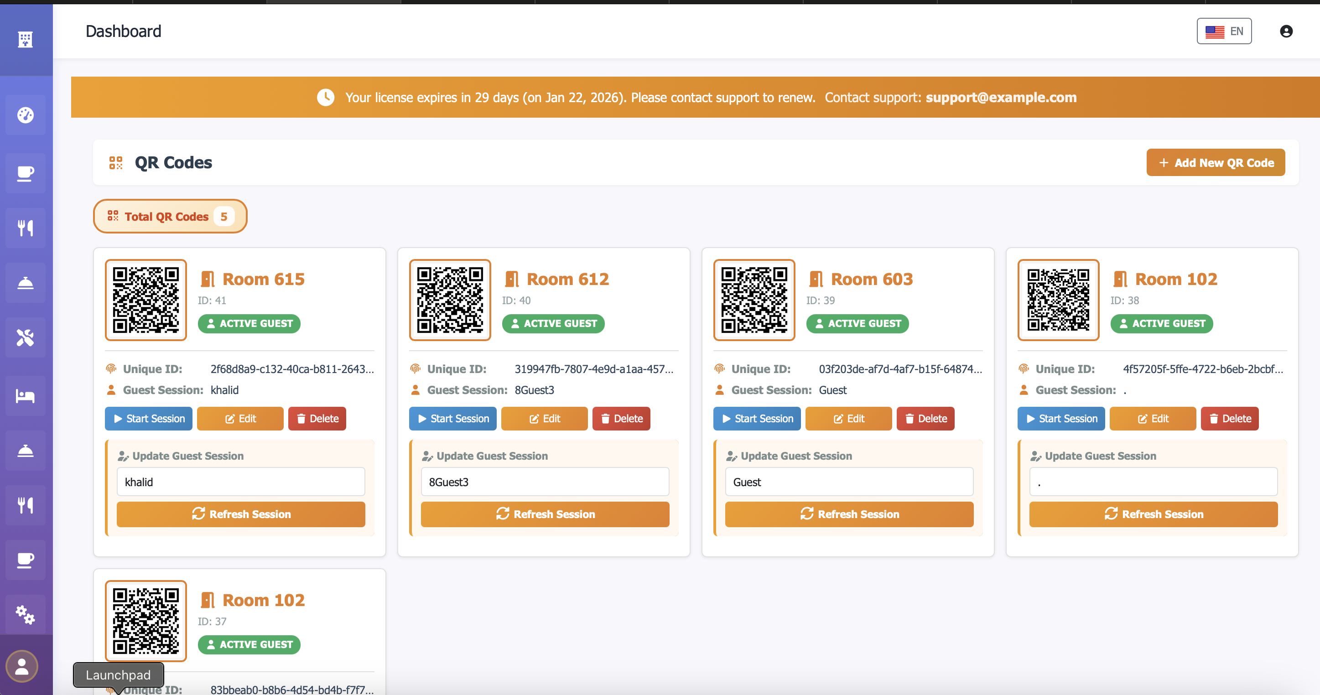Screen dimensions: 1320x695
Task: Edit the Room 612 QR code
Action: pos(544,419)
